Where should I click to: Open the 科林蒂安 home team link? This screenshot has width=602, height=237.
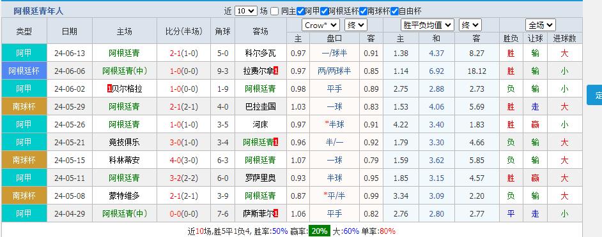pos(125,160)
